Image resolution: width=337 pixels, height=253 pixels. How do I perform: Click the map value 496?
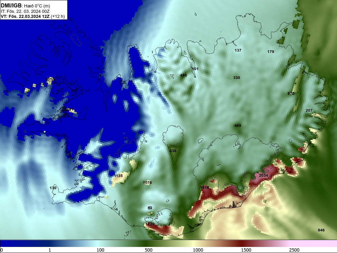[x=183, y=75]
